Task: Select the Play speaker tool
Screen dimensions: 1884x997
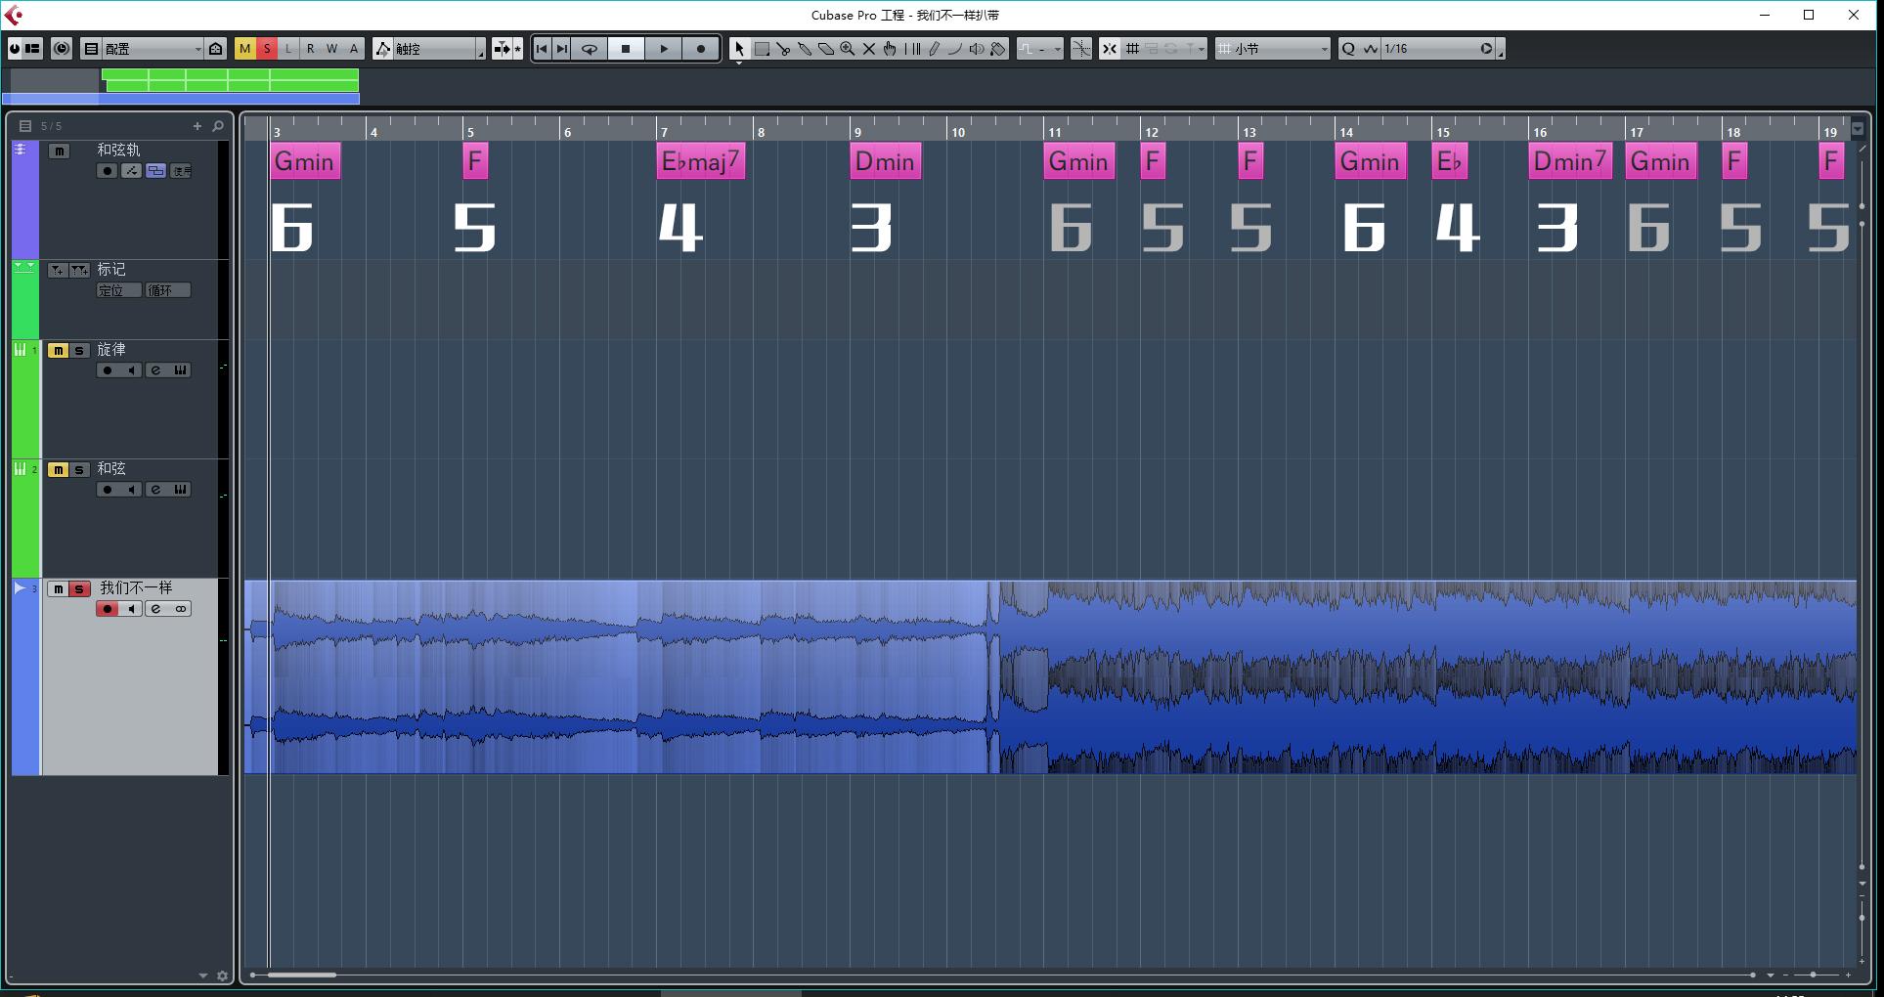Action: pyautogui.click(x=977, y=48)
